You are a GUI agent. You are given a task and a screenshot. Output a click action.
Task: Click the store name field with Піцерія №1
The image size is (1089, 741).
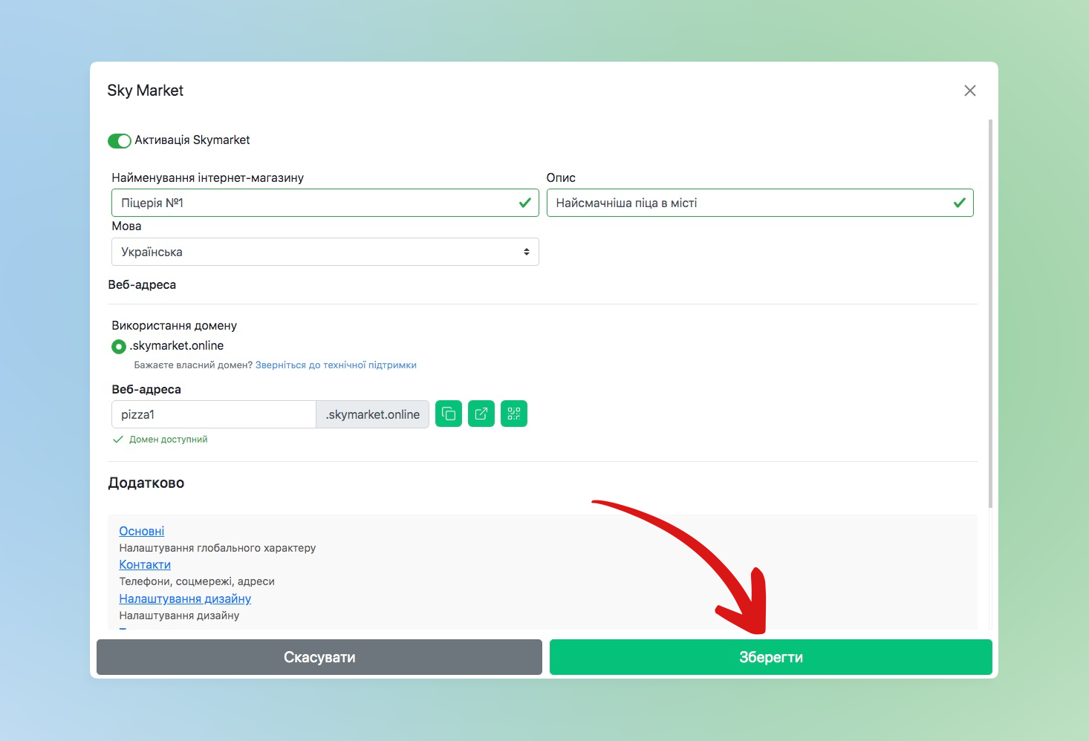pos(312,203)
